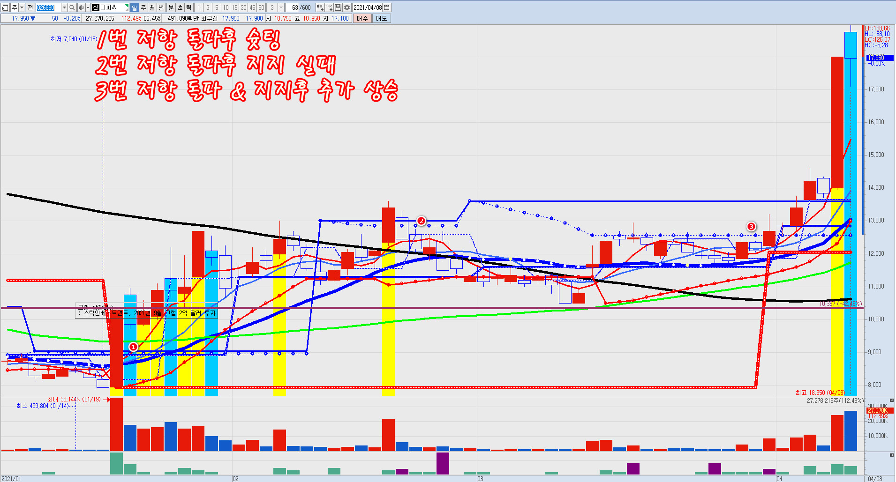Click the 2021/01 date axis label
This screenshot has height=482, width=896.
[11, 479]
